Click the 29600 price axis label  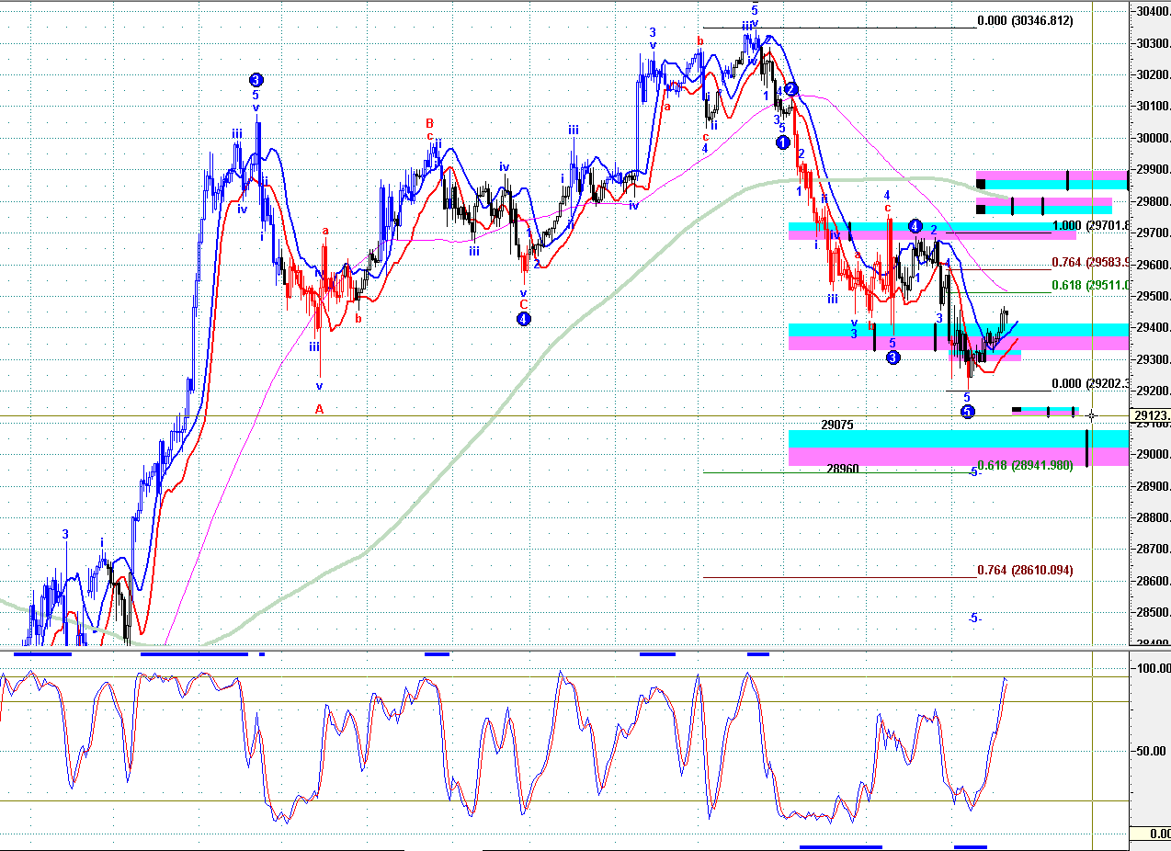click(1154, 266)
